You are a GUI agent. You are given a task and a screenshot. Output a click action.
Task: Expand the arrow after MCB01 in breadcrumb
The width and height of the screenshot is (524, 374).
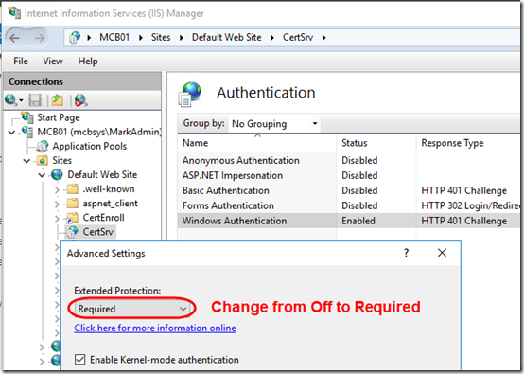click(x=141, y=38)
